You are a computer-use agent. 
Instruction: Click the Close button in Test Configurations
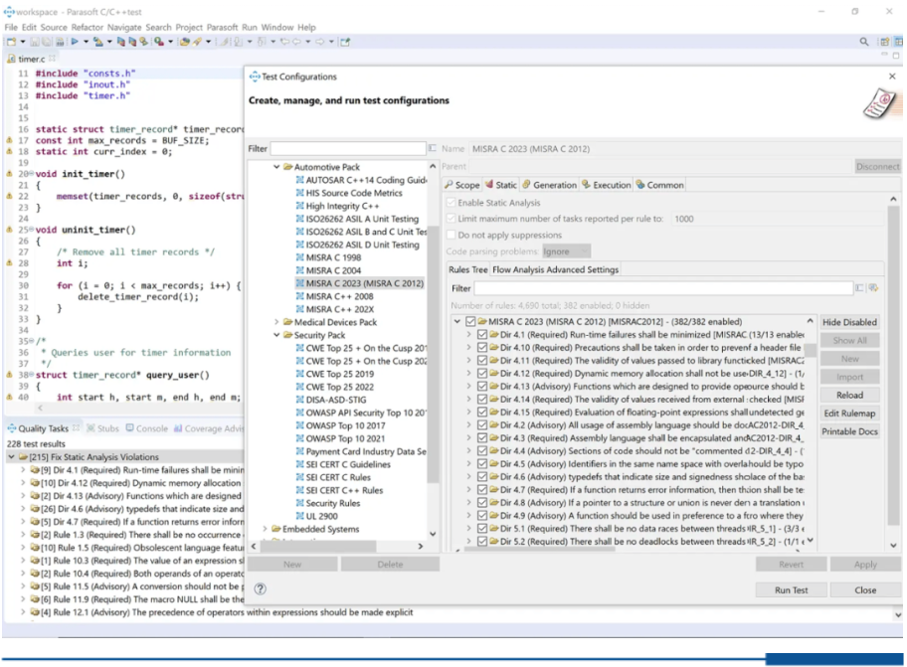[x=865, y=590]
